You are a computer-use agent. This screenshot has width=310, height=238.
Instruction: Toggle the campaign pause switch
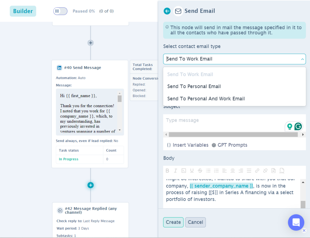(60, 11)
